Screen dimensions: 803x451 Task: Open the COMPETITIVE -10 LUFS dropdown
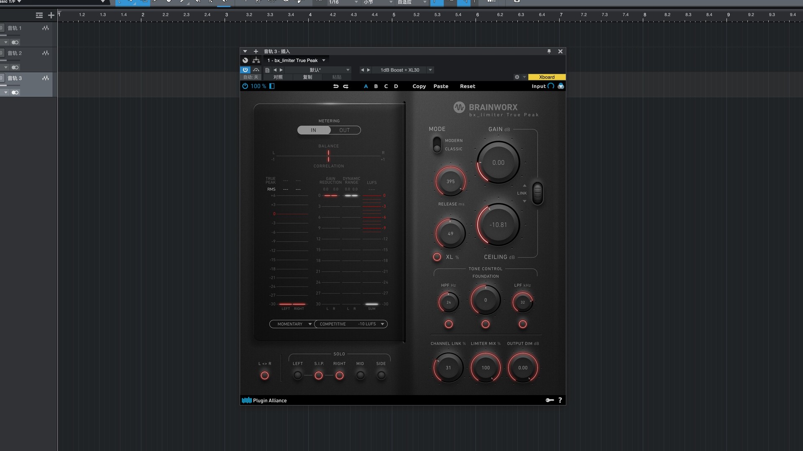tap(351, 324)
